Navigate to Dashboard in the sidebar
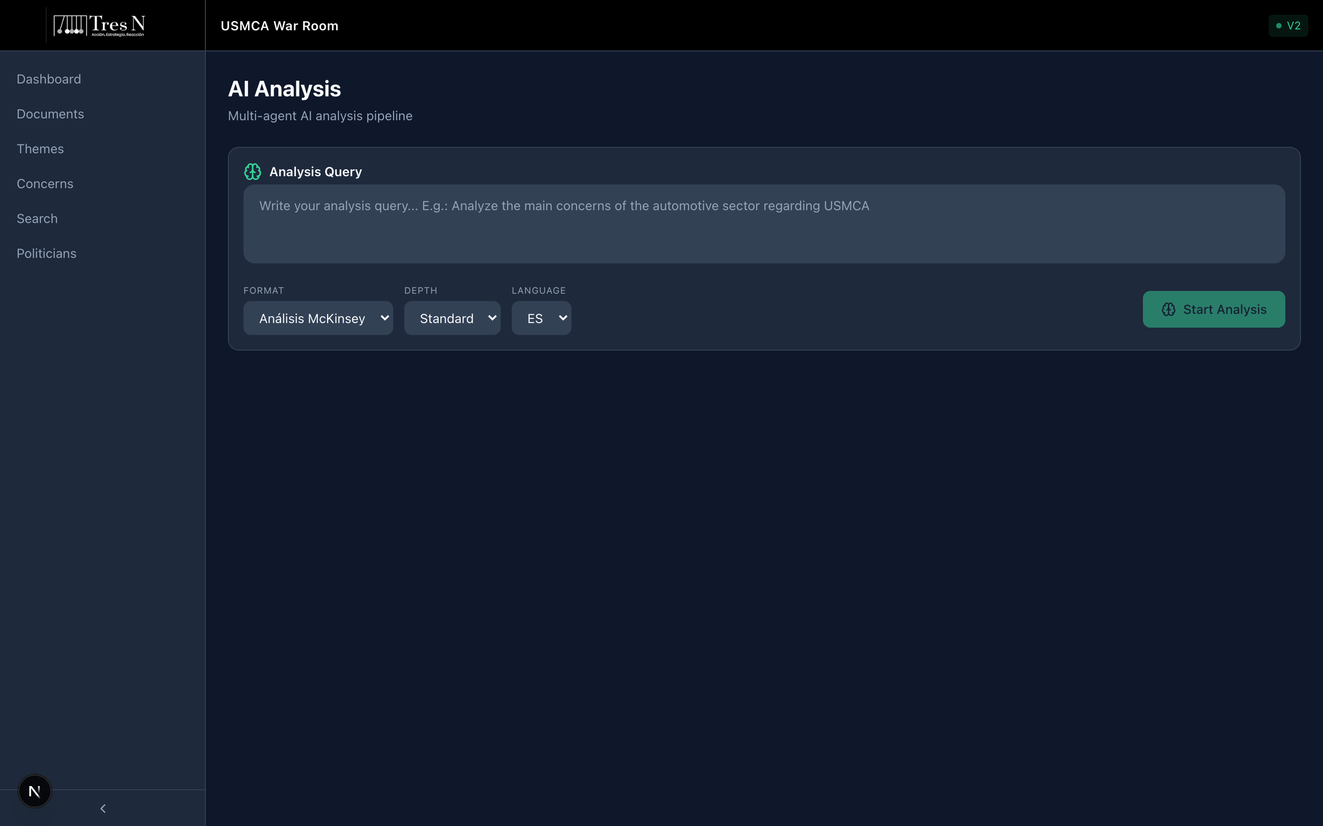The image size is (1323, 826). pyautogui.click(x=49, y=78)
